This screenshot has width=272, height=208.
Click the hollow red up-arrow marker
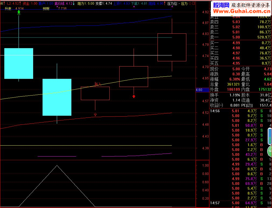(x=95, y=114)
